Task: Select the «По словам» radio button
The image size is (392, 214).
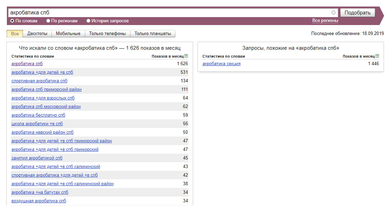Action: pyautogui.click(x=12, y=21)
